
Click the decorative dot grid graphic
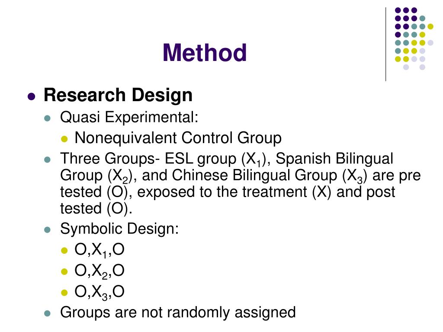pyautogui.click(x=414, y=38)
